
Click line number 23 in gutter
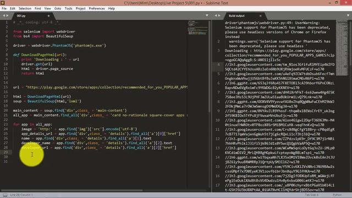coord(5,124)
